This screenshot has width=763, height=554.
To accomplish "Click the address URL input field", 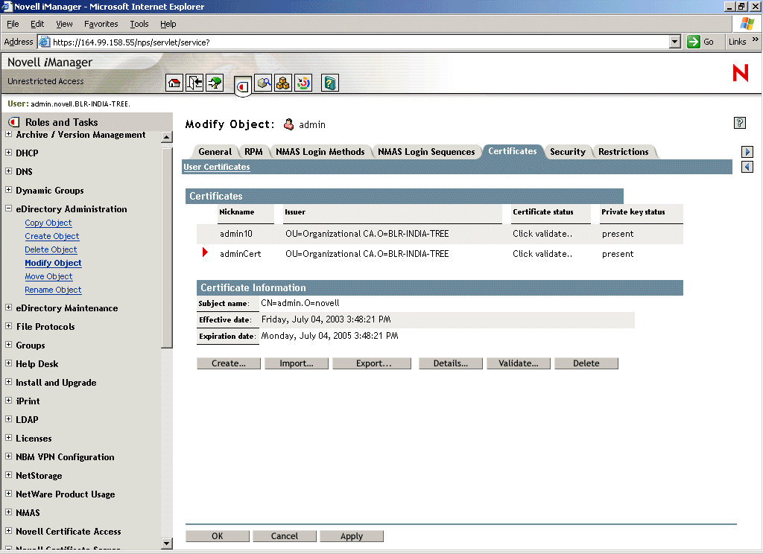I will point(359,42).
